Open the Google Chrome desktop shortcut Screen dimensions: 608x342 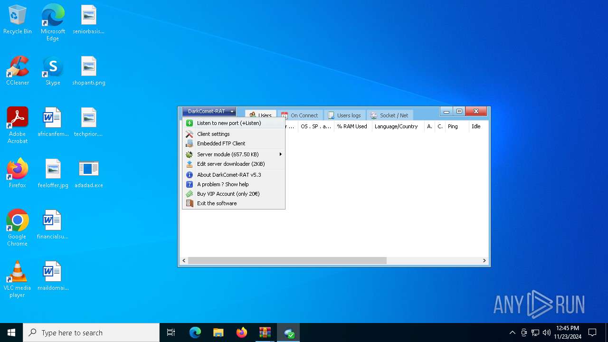(18, 228)
